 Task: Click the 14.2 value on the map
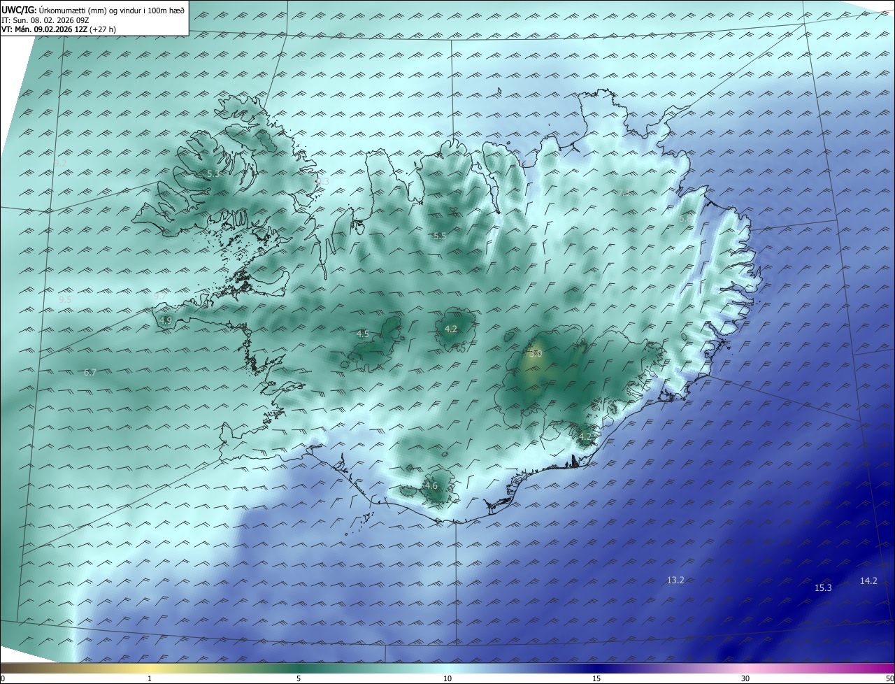[868, 581]
